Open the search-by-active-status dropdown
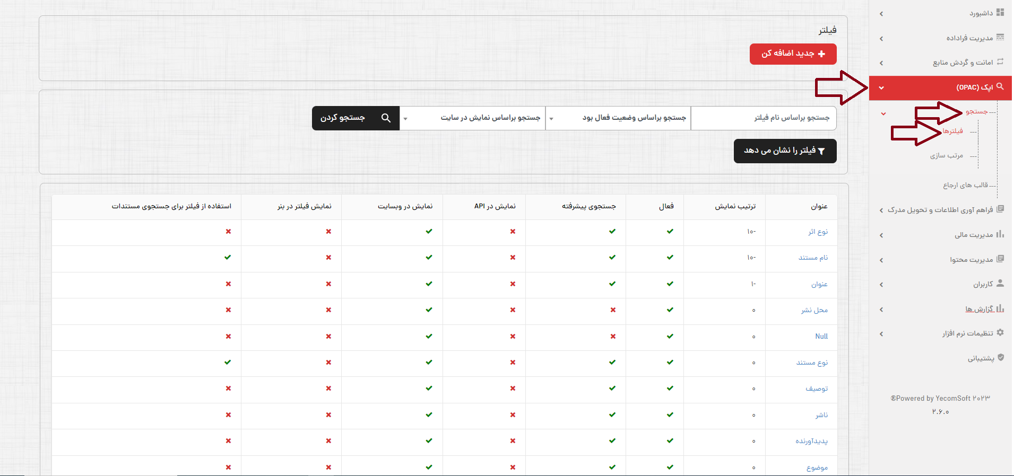 [618, 118]
